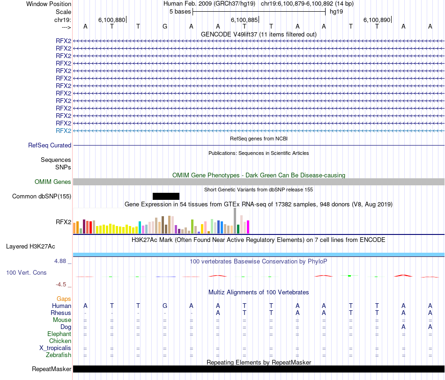Click position marker 6,100,885
This screenshot has height=380, width=445.
[x=244, y=20]
